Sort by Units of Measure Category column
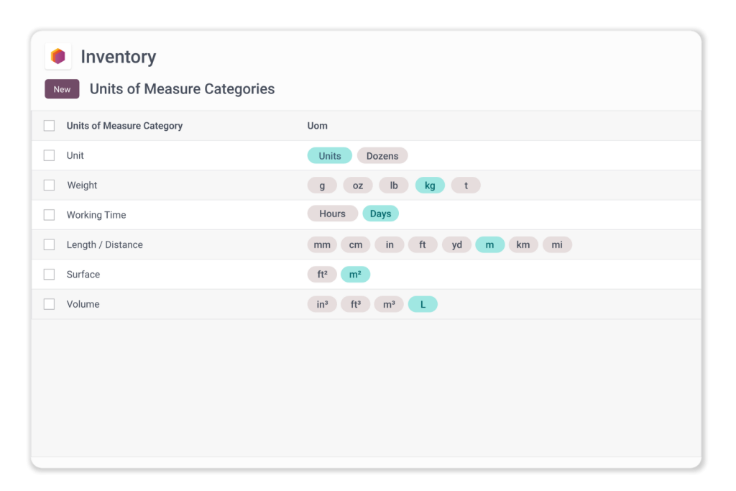736x491 pixels. click(124, 126)
